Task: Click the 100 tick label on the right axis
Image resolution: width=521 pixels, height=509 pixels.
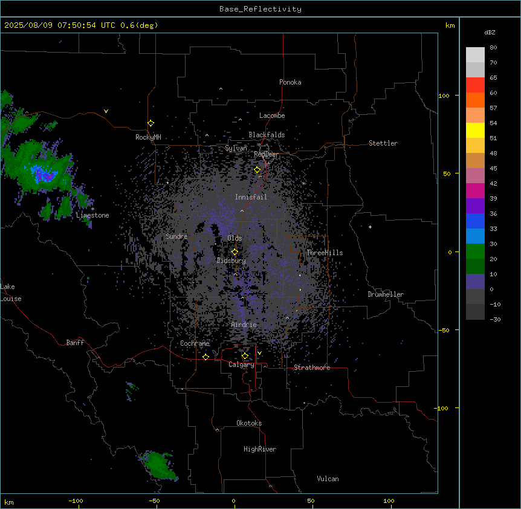Action: [x=444, y=96]
